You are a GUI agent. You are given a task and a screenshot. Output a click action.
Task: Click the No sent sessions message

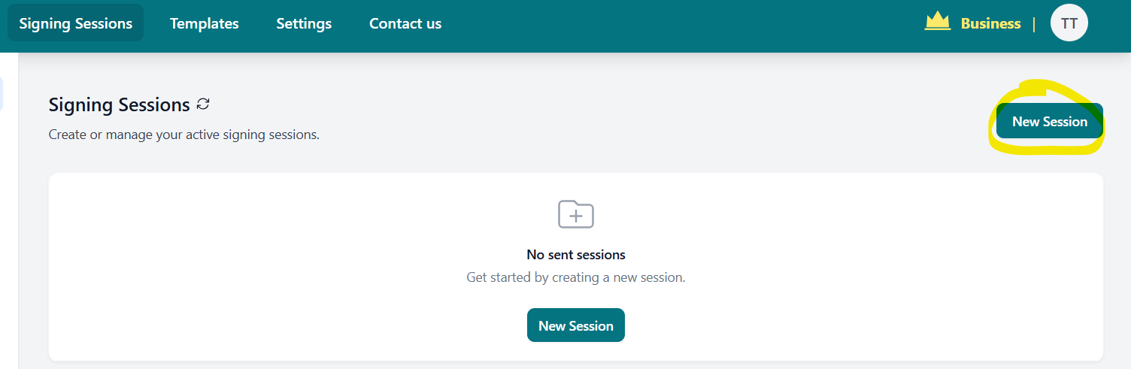click(576, 255)
